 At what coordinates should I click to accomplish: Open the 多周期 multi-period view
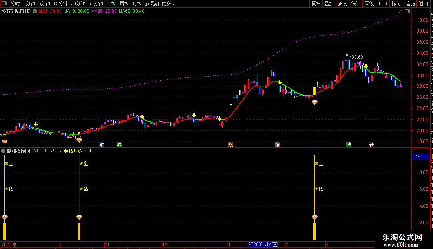[152, 3]
